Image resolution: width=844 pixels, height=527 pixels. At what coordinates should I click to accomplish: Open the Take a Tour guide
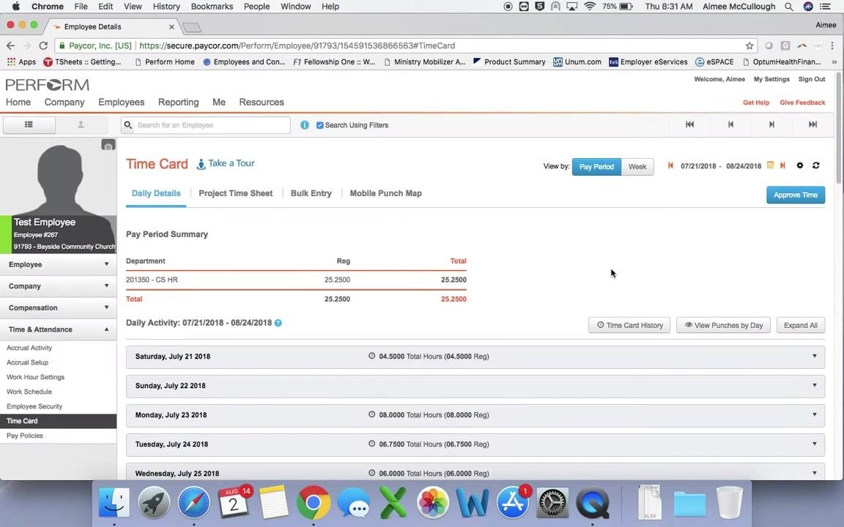(226, 163)
